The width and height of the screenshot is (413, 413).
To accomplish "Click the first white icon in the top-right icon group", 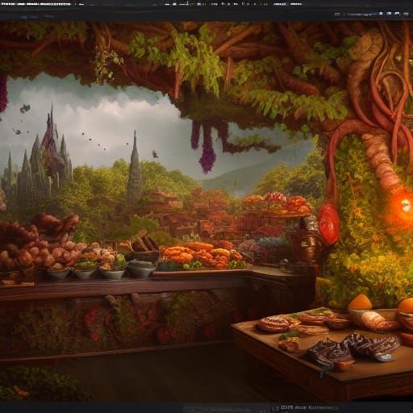I will click(x=382, y=14).
